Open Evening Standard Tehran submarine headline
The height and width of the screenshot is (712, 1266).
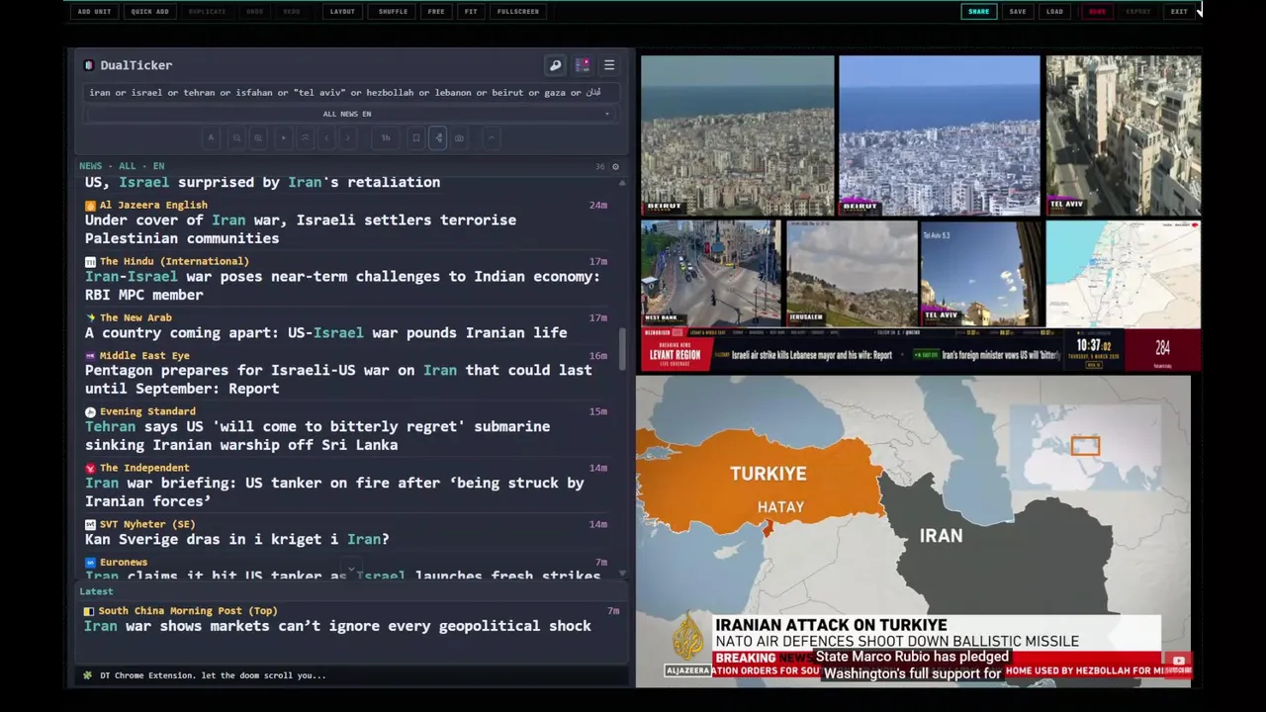click(317, 436)
